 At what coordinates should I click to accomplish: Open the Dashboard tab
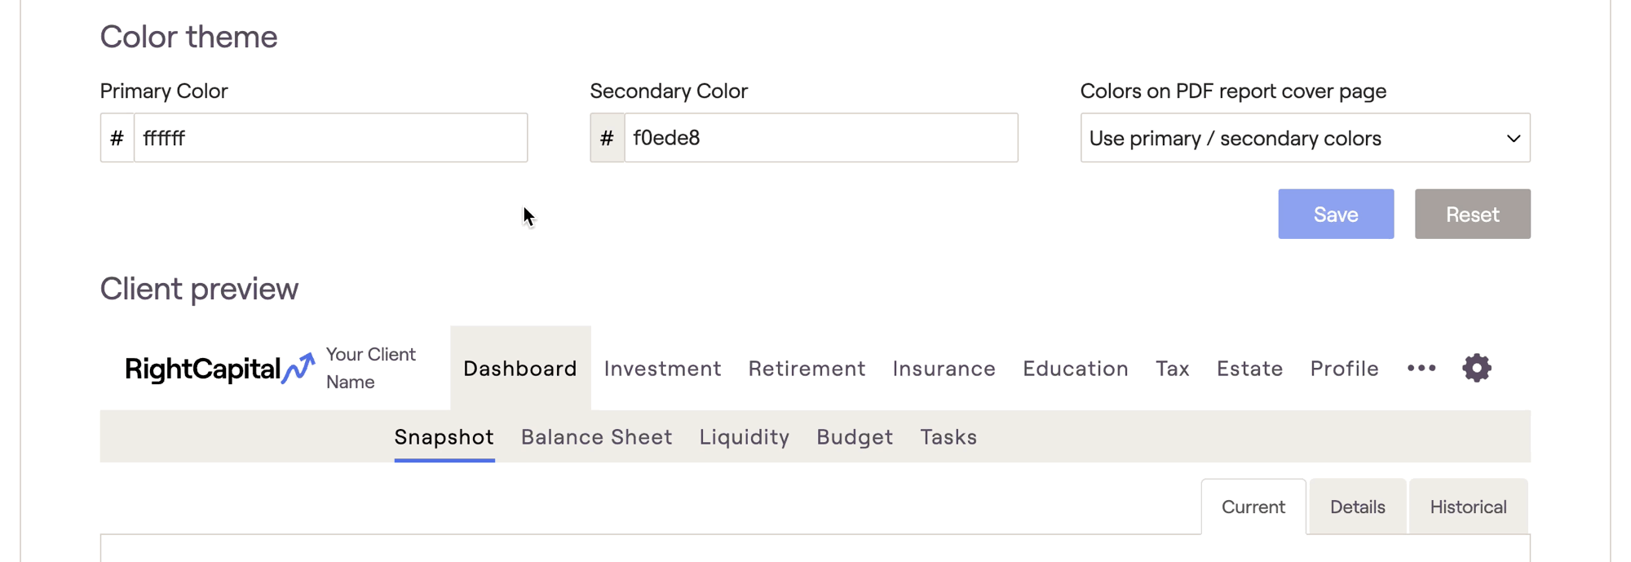(x=520, y=369)
